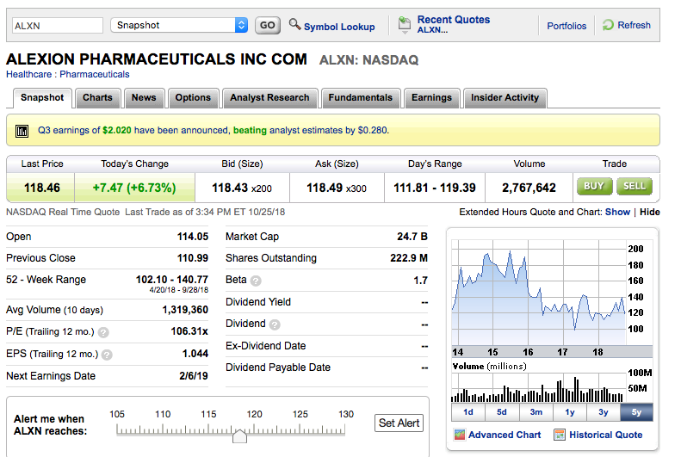
Task: Click the Open value 114.05
Action: [193, 237]
